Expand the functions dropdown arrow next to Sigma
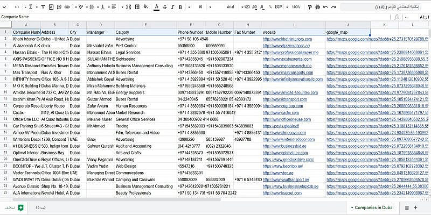 tap(25, 7)
